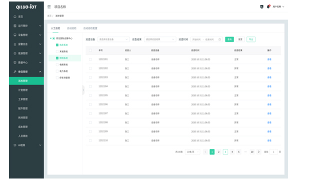Click the jump-to-page input field
320x180 pixels.
(x=273, y=152)
